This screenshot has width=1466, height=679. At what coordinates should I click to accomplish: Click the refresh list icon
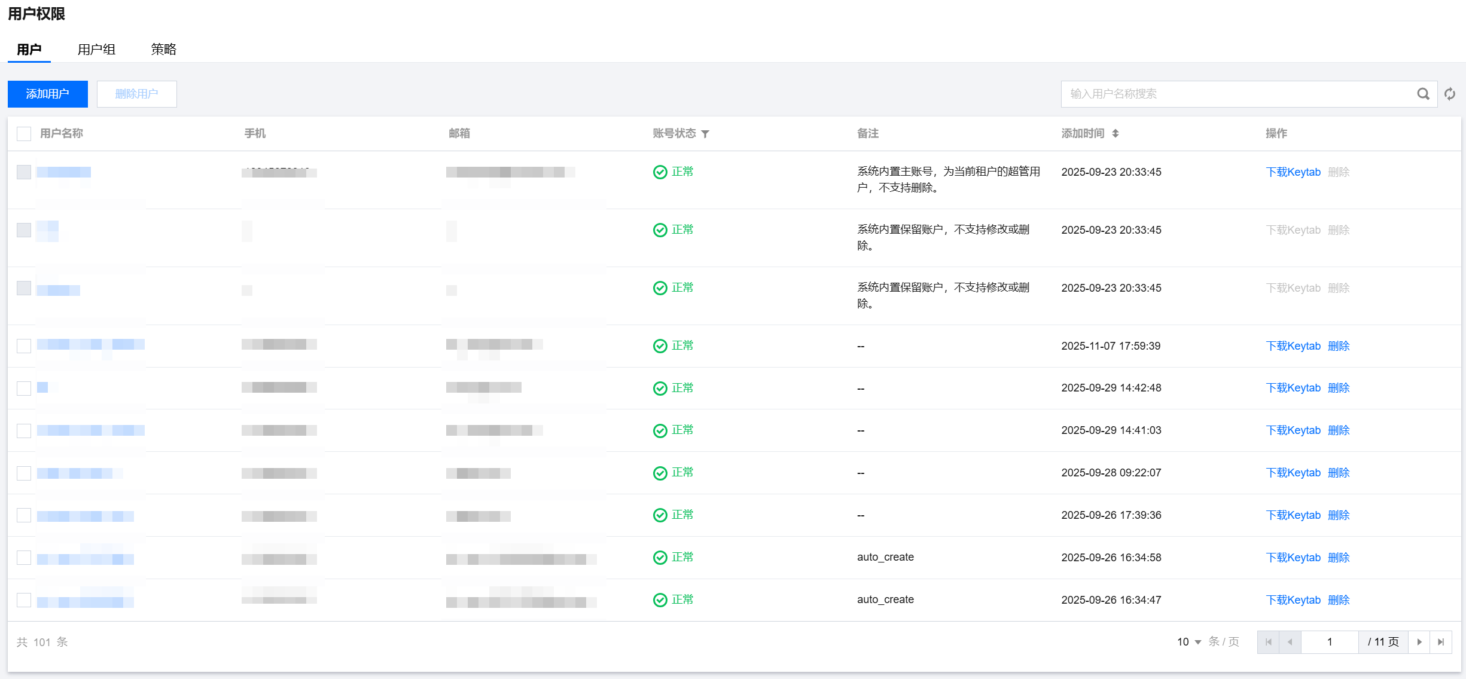pyautogui.click(x=1450, y=94)
